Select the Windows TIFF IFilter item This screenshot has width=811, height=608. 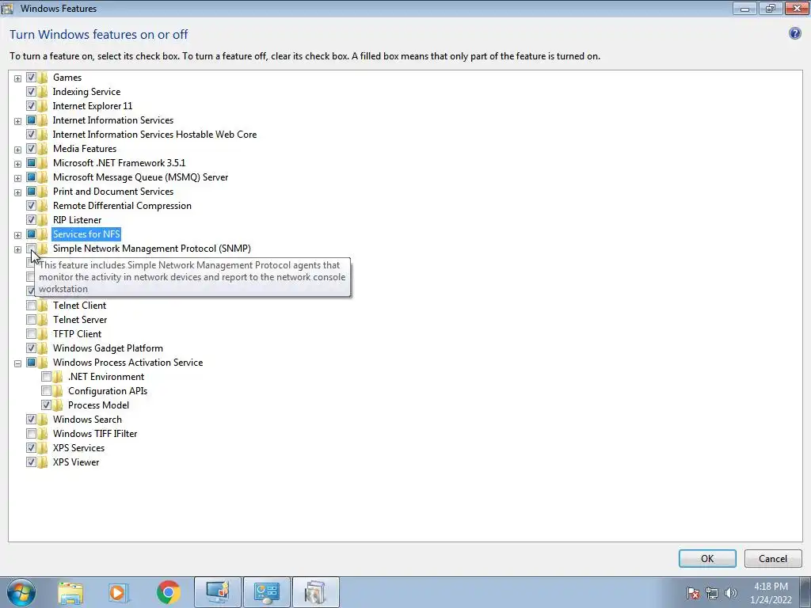pyautogui.click(x=95, y=434)
